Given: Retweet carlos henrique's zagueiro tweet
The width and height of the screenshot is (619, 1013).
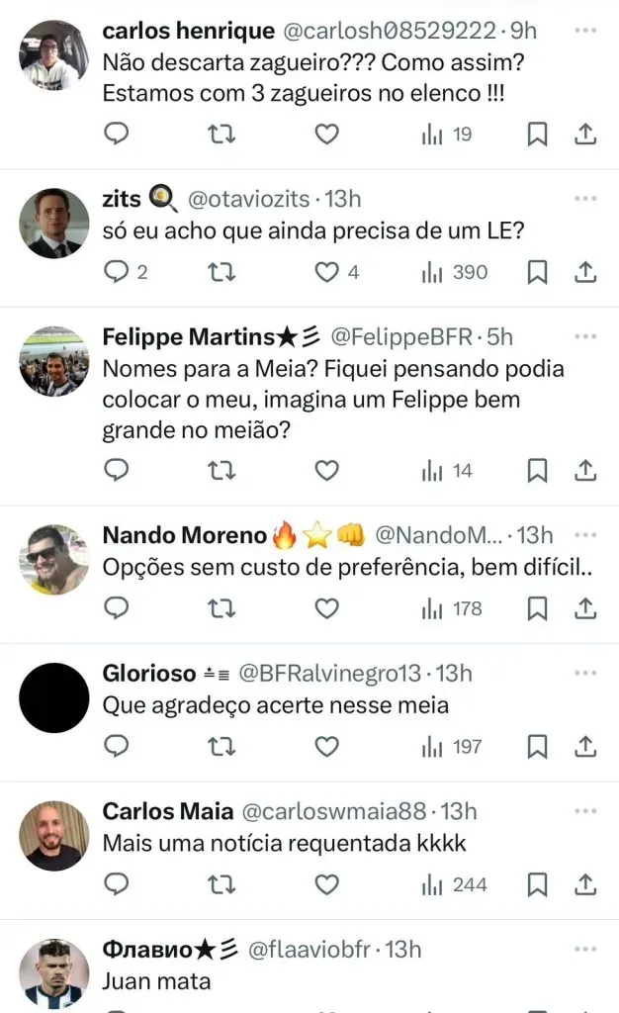Looking at the screenshot, I should click(221, 135).
